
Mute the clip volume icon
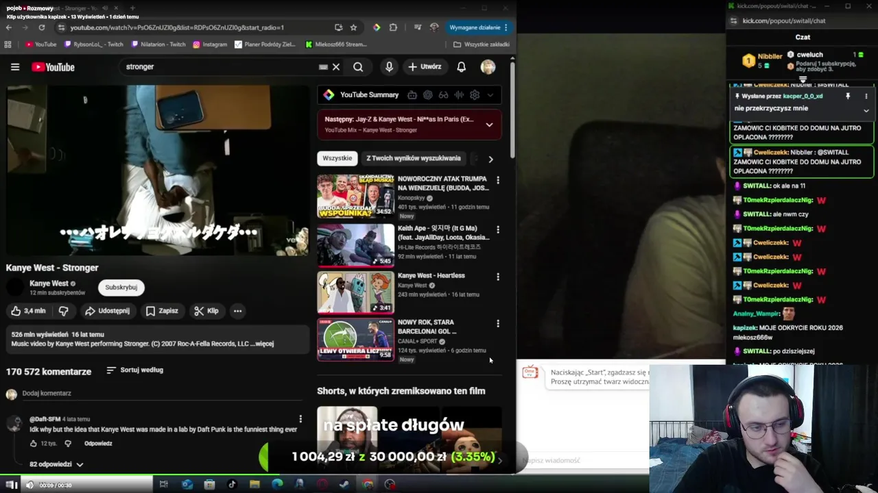[x=29, y=485]
